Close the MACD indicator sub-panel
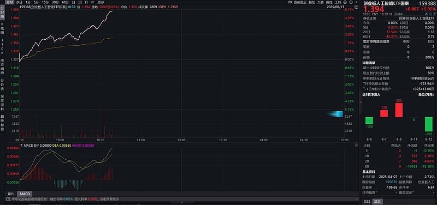 click(357, 145)
